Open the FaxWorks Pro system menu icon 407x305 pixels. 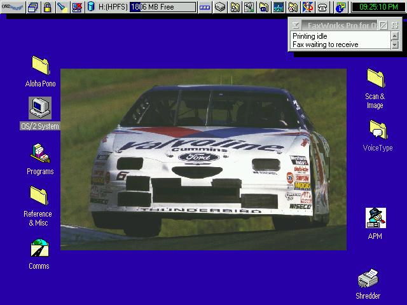[x=296, y=25]
